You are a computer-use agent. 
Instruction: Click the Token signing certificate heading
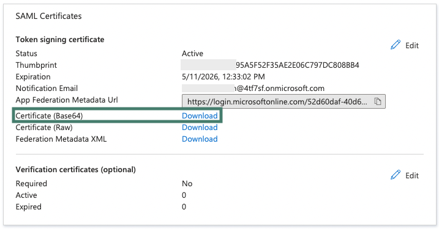click(60, 40)
